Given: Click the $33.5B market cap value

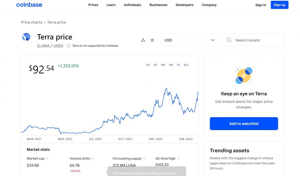Looking at the screenshot, I should point(33,165).
